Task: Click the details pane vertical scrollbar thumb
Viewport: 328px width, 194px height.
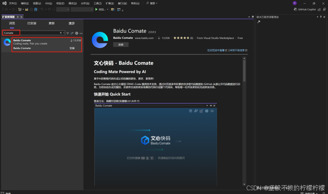Action: 244,71
